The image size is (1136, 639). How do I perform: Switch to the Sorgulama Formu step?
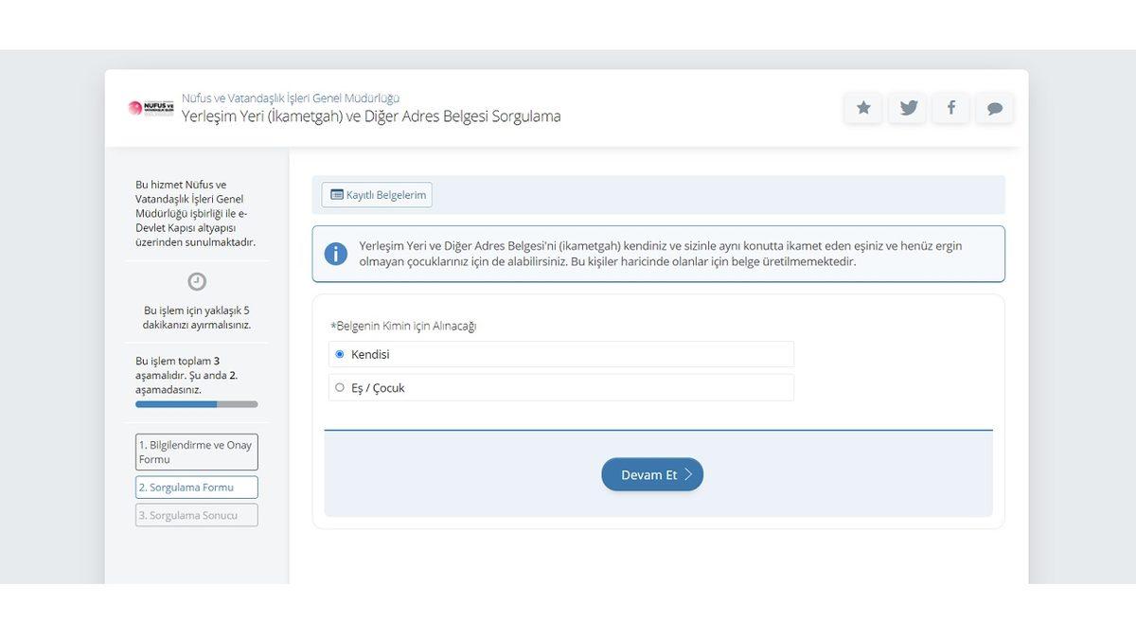(196, 487)
